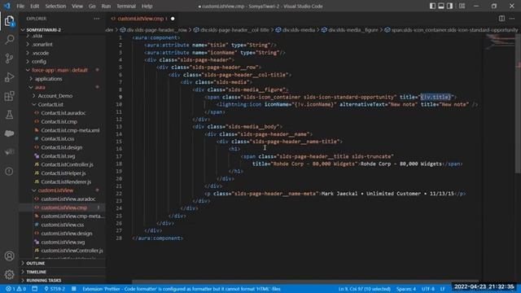Click the editor minimap preview
This screenshot has width=521, height=293.
click(499, 42)
